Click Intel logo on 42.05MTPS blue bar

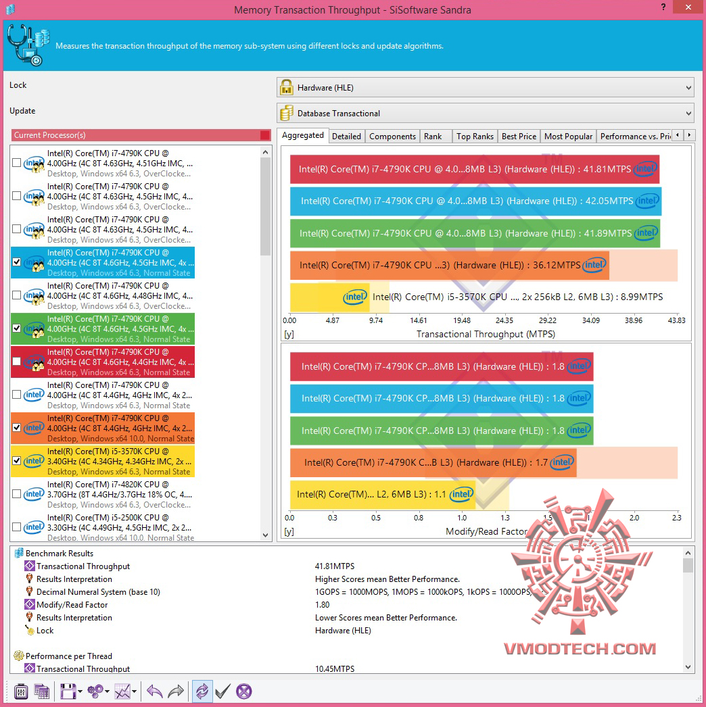647,201
